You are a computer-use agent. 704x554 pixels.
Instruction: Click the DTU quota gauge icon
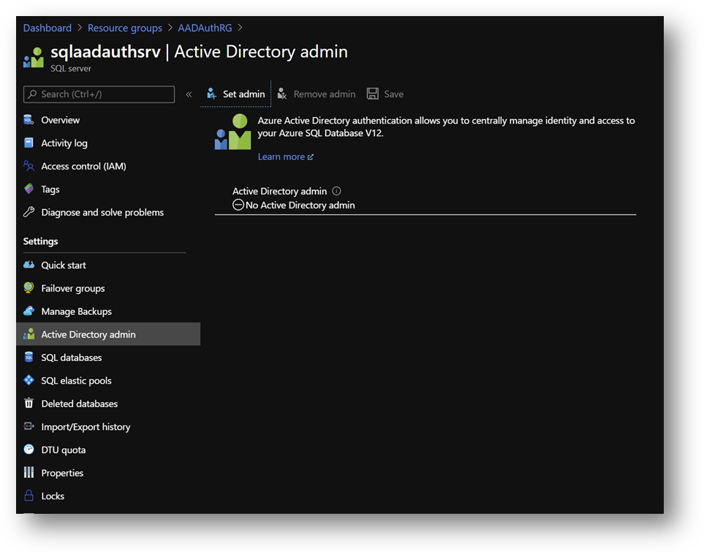29,449
